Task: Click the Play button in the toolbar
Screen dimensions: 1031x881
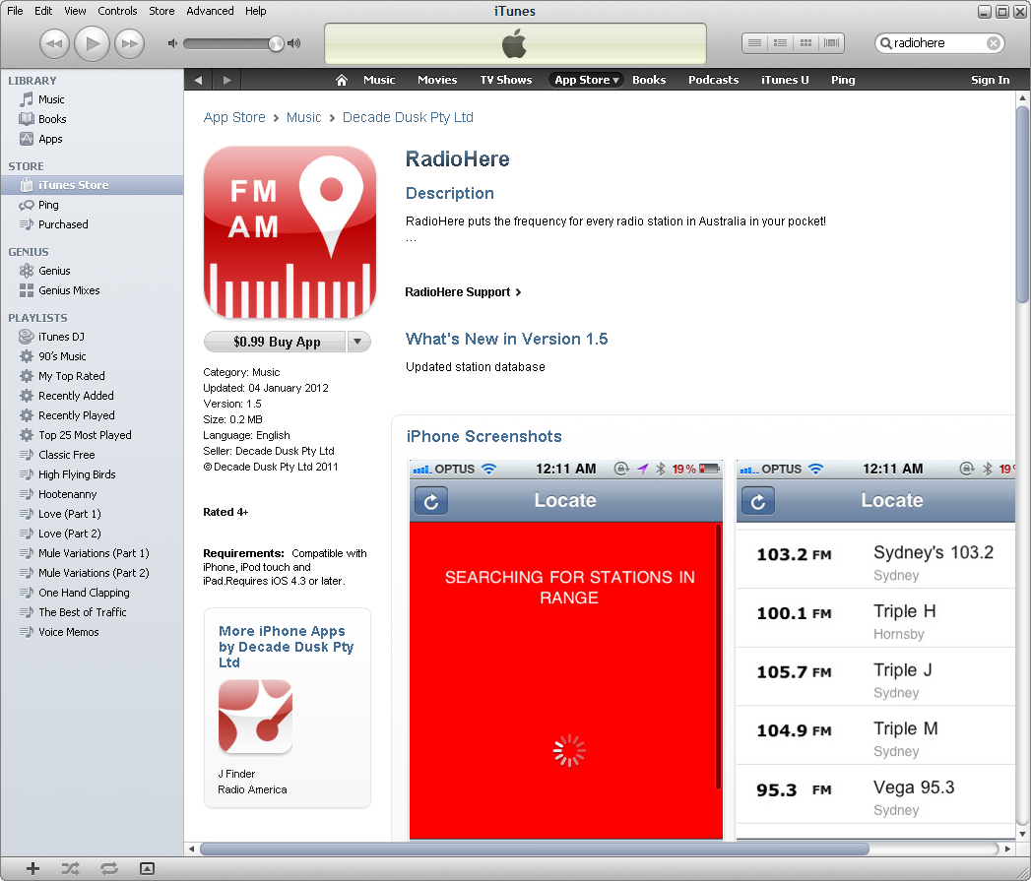Action: pyautogui.click(x=92, y=42)
